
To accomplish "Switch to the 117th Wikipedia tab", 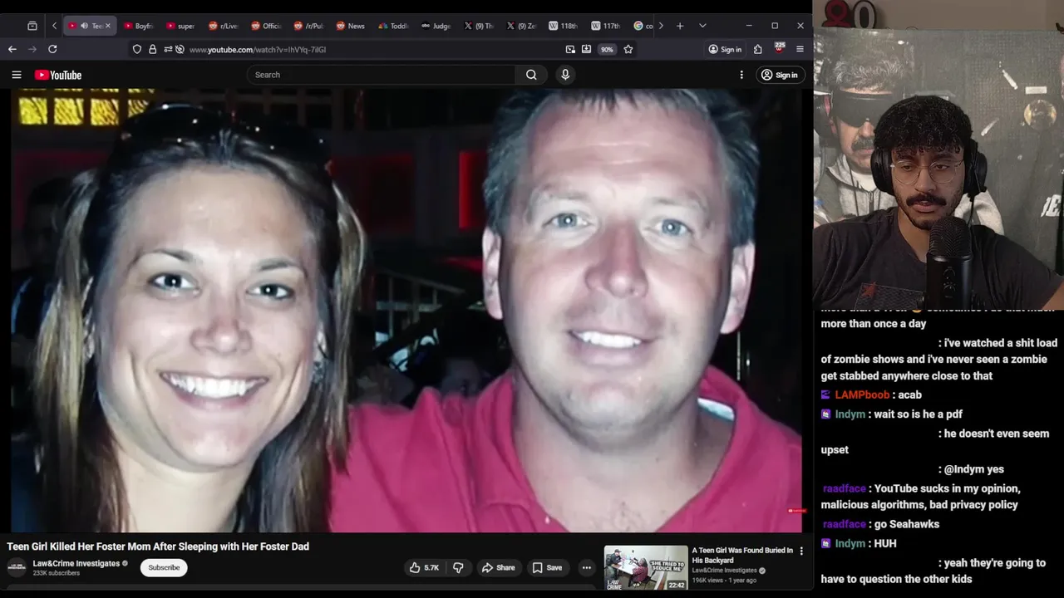I will click(x=605, y=26).
